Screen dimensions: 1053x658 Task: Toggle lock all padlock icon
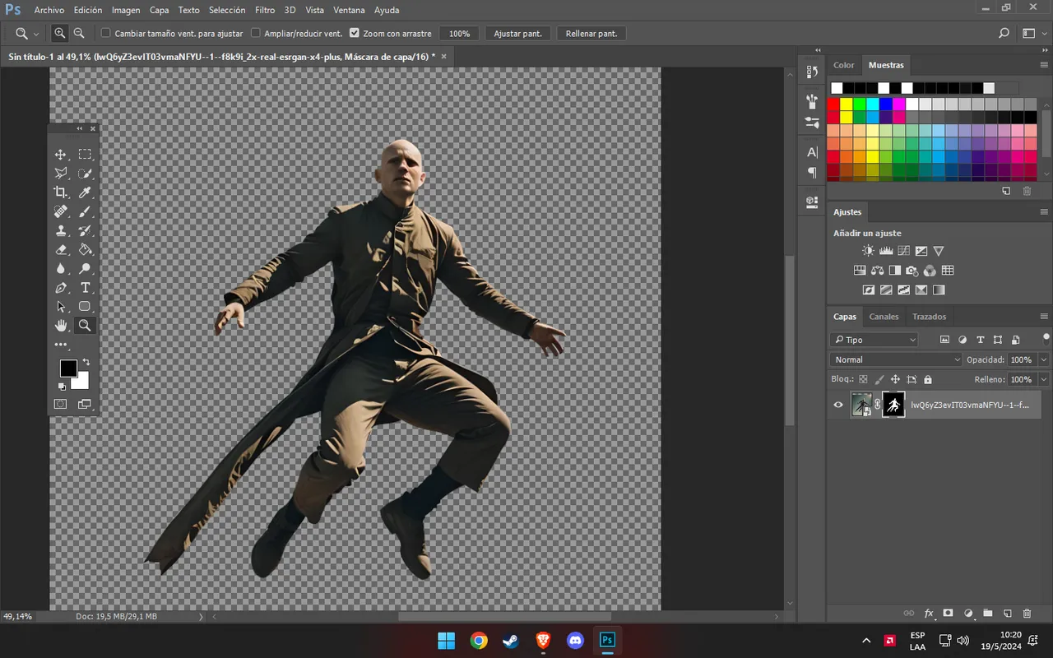coord(928,380)
